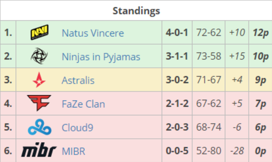Screen dimensions: 272x162
Task: Click the Natus Vincere team logo
Action: pos(39,33)
